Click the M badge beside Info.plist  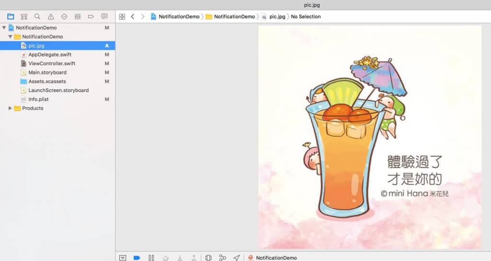coord(107,99)
